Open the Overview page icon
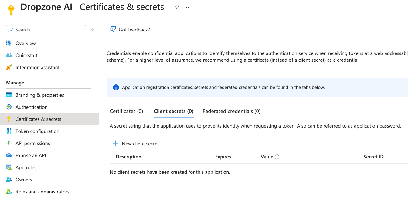The height and width of the screenshot is (201, 408). pos(9,43)
